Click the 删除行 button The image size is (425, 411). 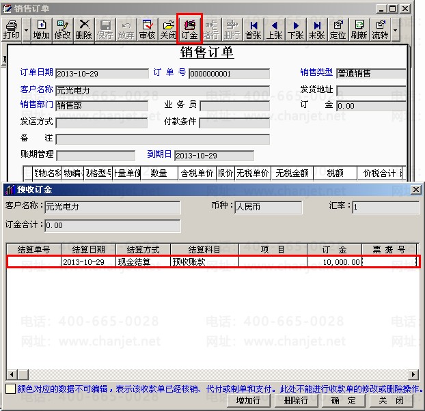pos(296,401)
